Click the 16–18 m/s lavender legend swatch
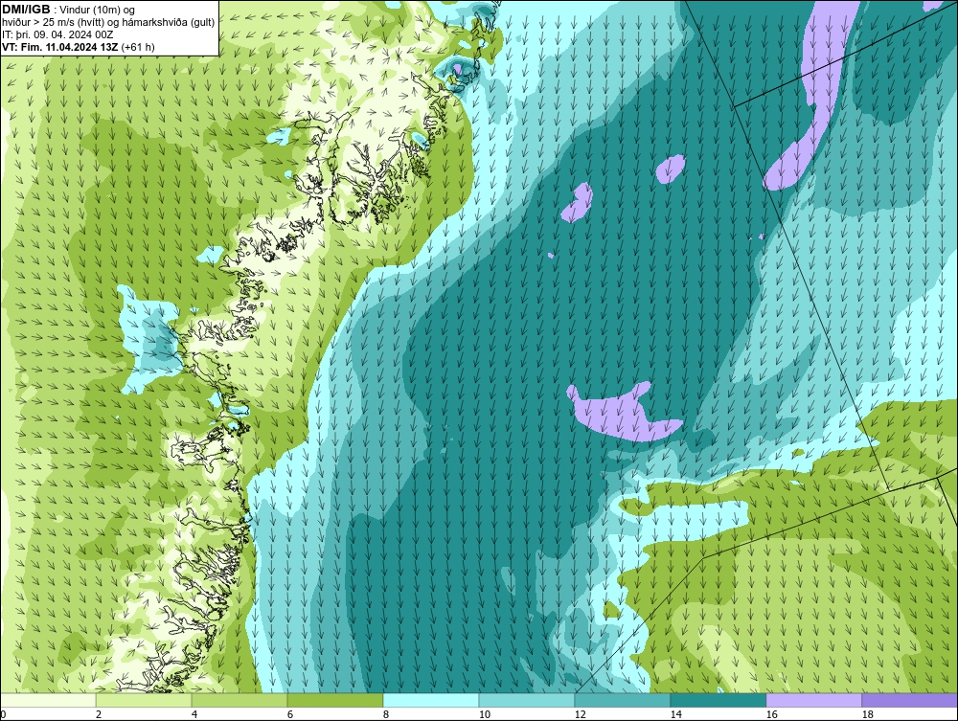 coord(813,700)
